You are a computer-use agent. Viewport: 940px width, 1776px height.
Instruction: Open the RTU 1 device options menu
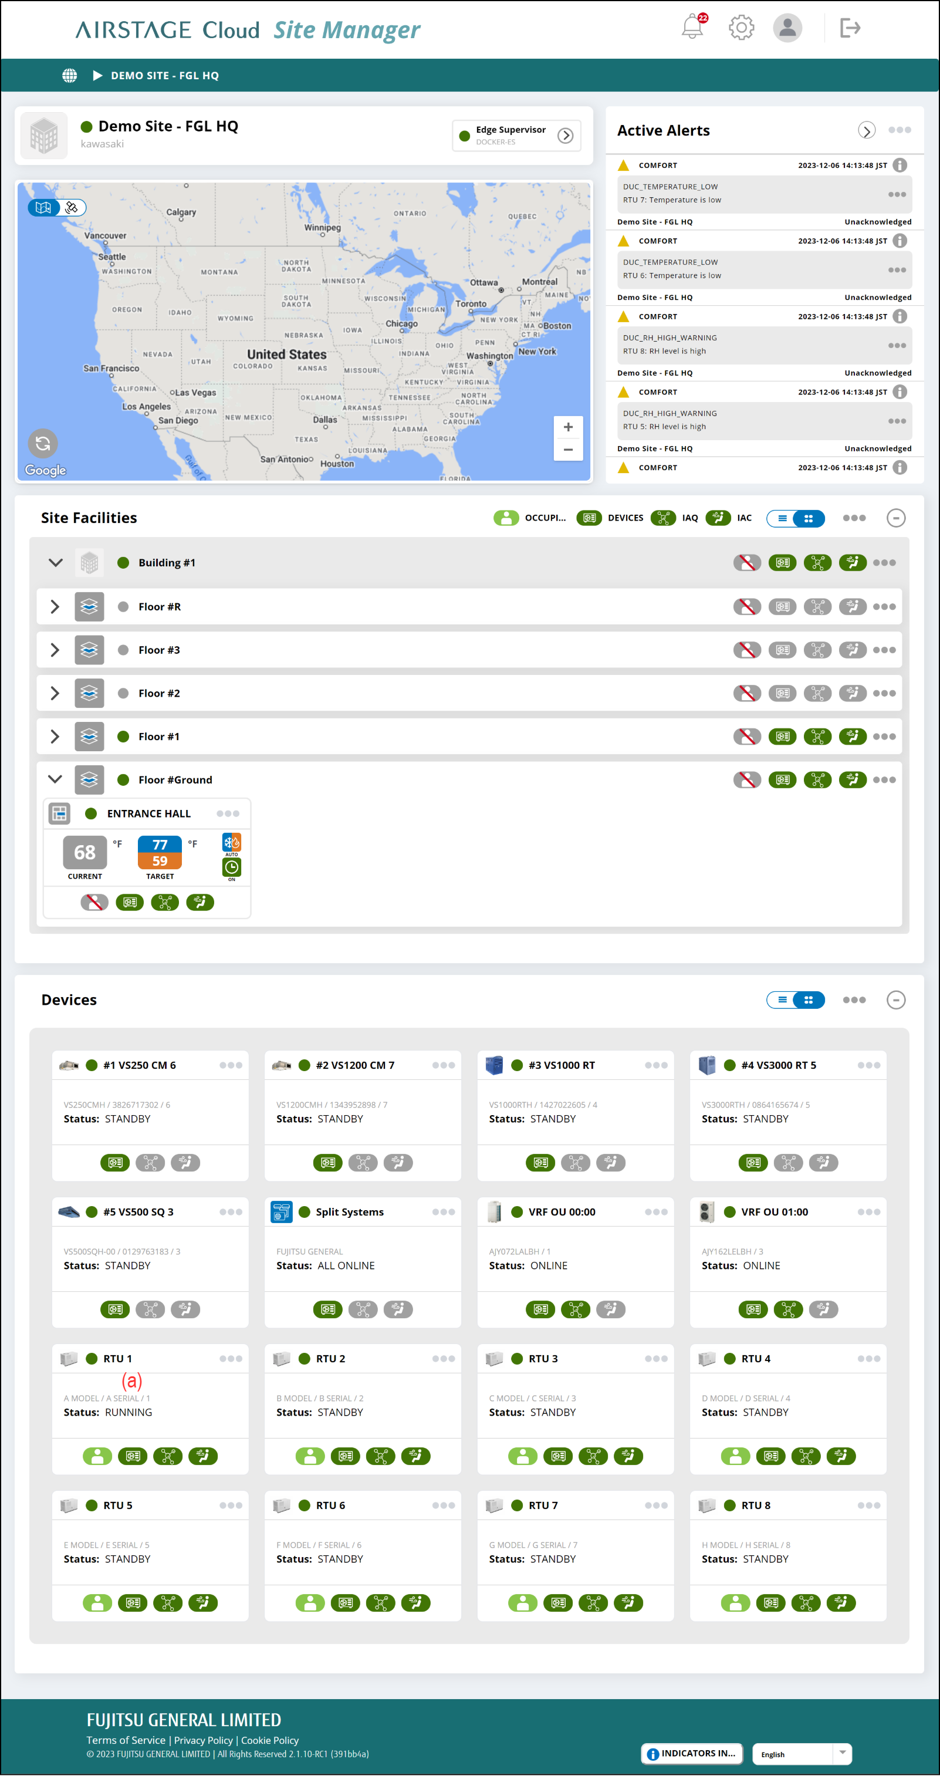pos(230,1358)
